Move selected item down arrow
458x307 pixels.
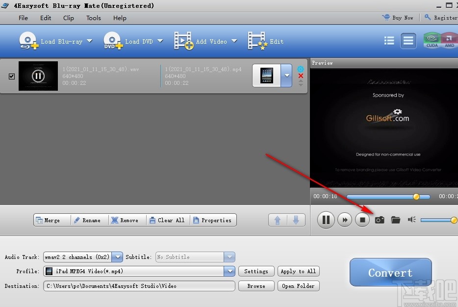point(296,220)
